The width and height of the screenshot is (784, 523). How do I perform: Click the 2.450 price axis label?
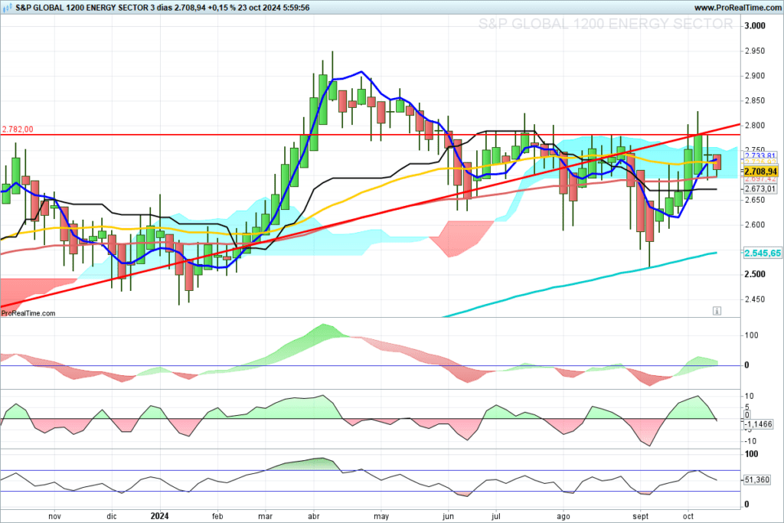pos(755,299)
